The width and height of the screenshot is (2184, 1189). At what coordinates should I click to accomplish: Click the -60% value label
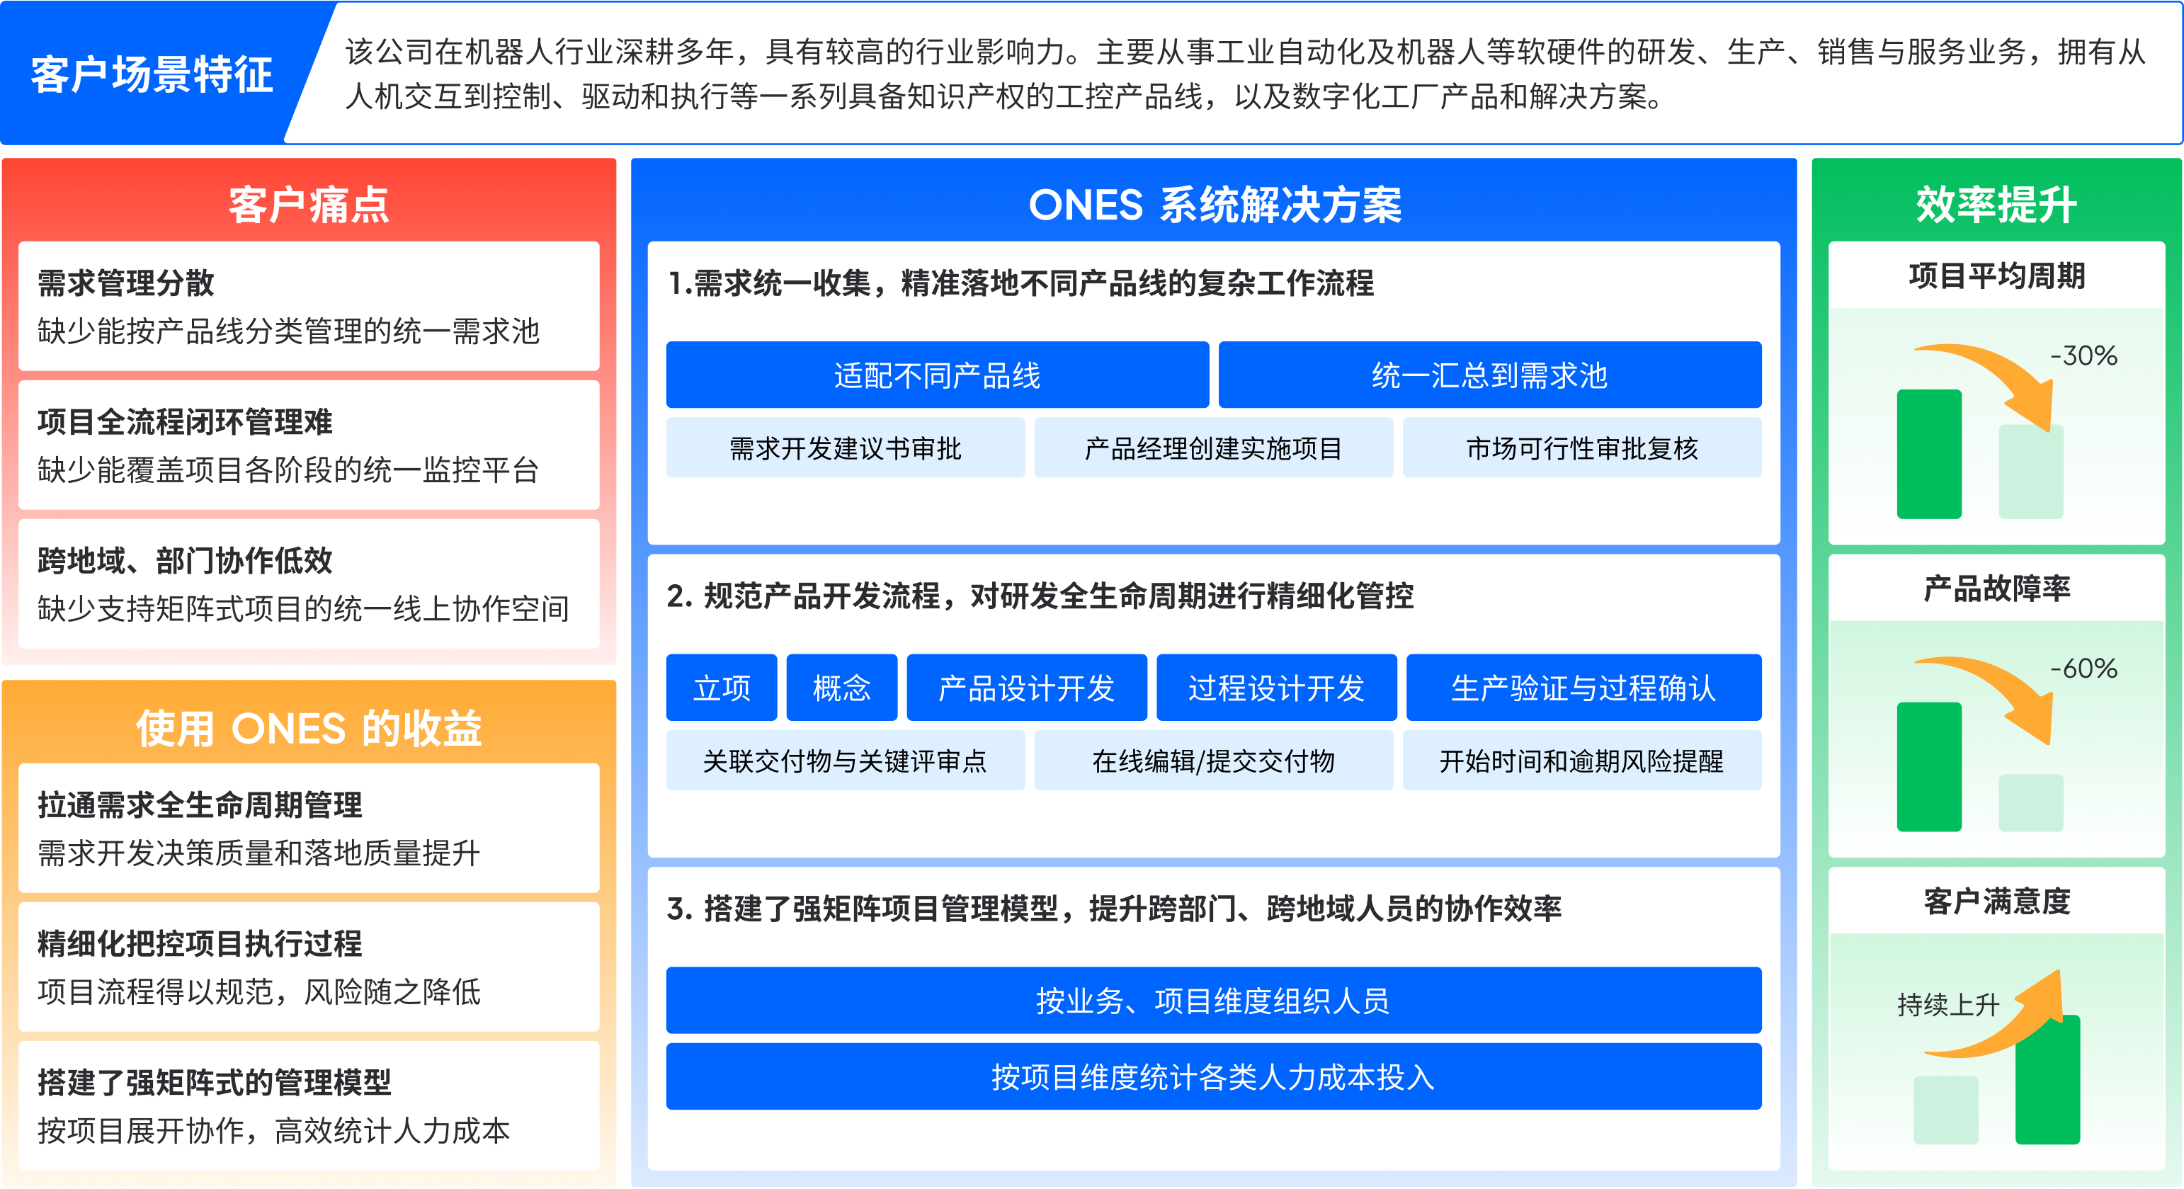click(2084, 669)
